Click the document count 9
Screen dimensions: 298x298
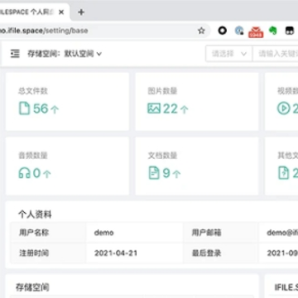(x=166, y=173)
